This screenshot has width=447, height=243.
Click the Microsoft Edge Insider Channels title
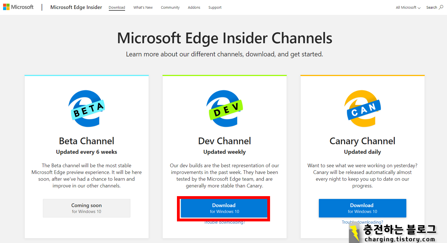coord(225,38)
